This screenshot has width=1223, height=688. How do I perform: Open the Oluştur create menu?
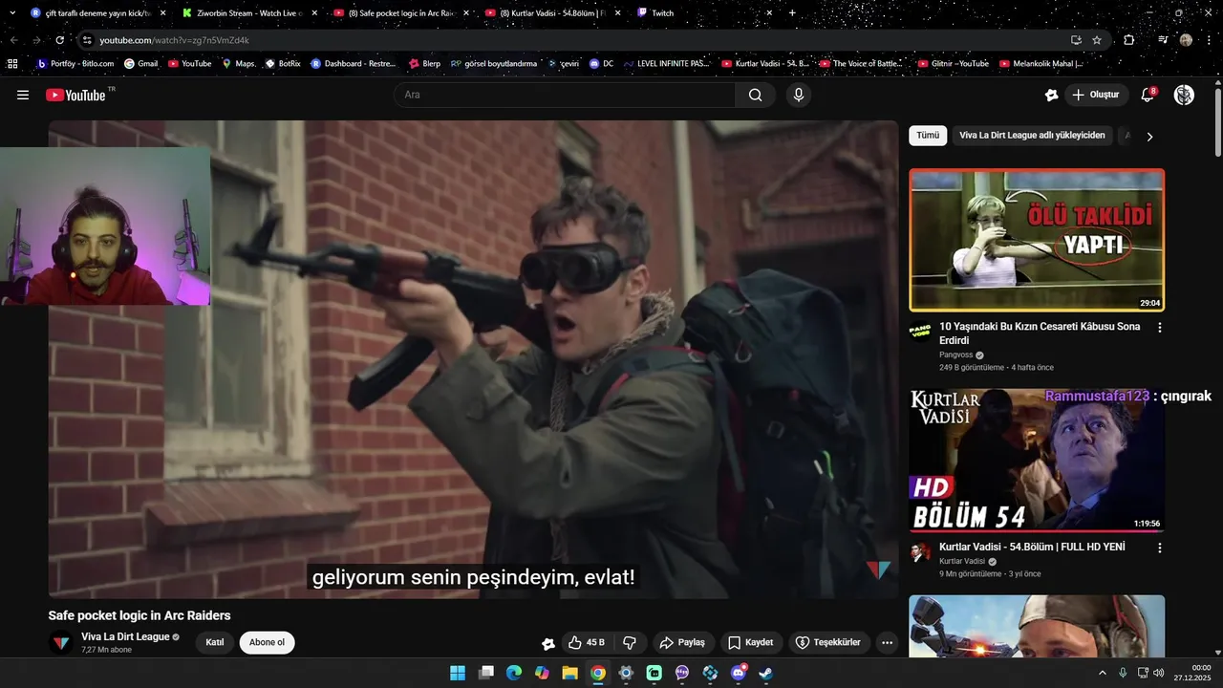pos(1096,95)
